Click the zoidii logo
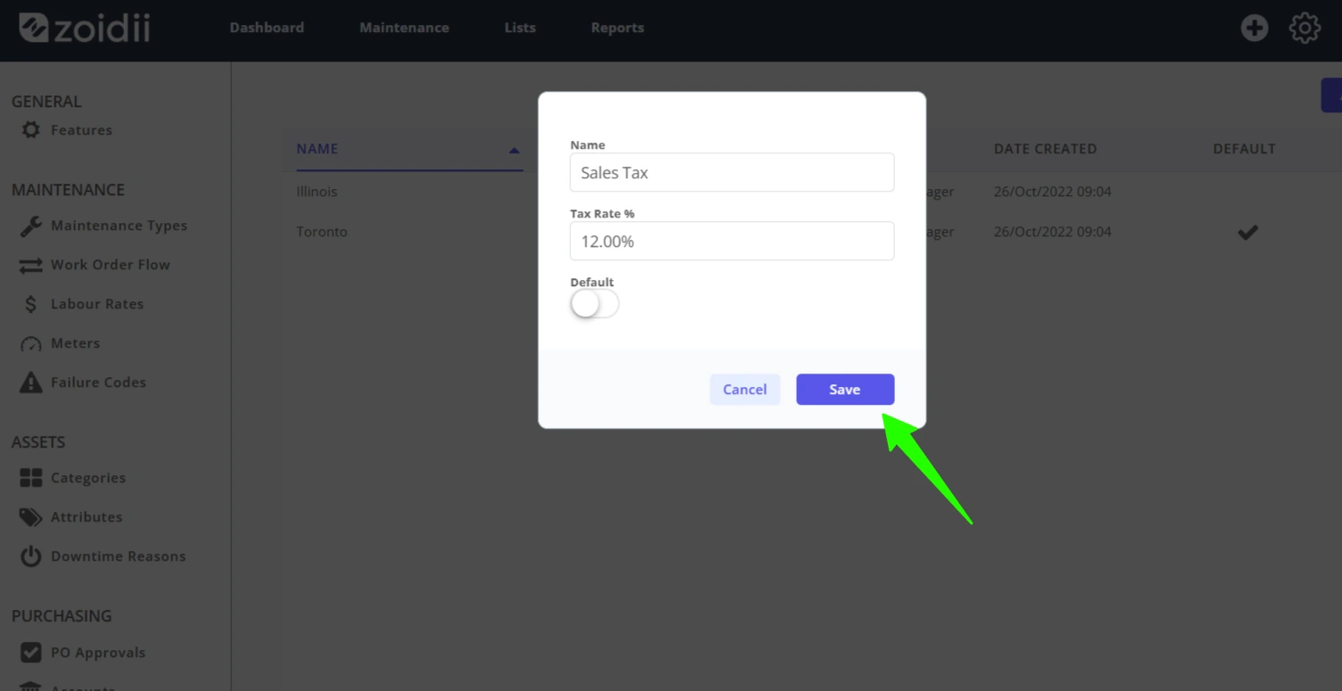1342x691 pixels. [x=84, y=28]
